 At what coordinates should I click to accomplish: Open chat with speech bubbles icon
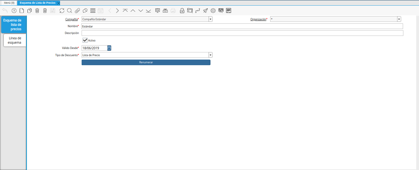[x=85, y=11]
